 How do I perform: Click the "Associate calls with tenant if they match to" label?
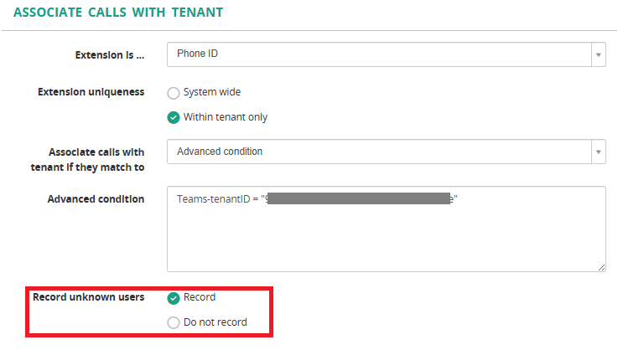tap(96, 159)
